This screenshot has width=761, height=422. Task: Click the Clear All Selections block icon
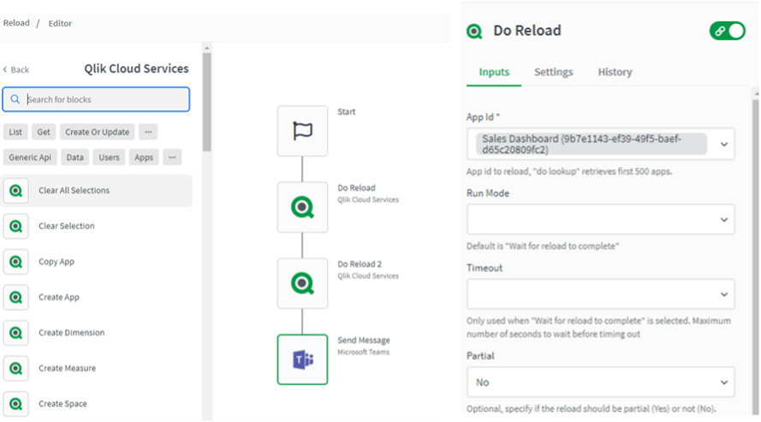coord(16,191)
